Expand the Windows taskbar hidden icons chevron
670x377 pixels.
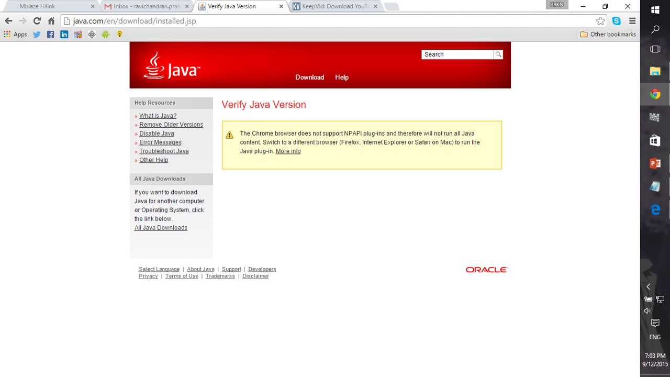pyautogui.click(x=648, y=286)
